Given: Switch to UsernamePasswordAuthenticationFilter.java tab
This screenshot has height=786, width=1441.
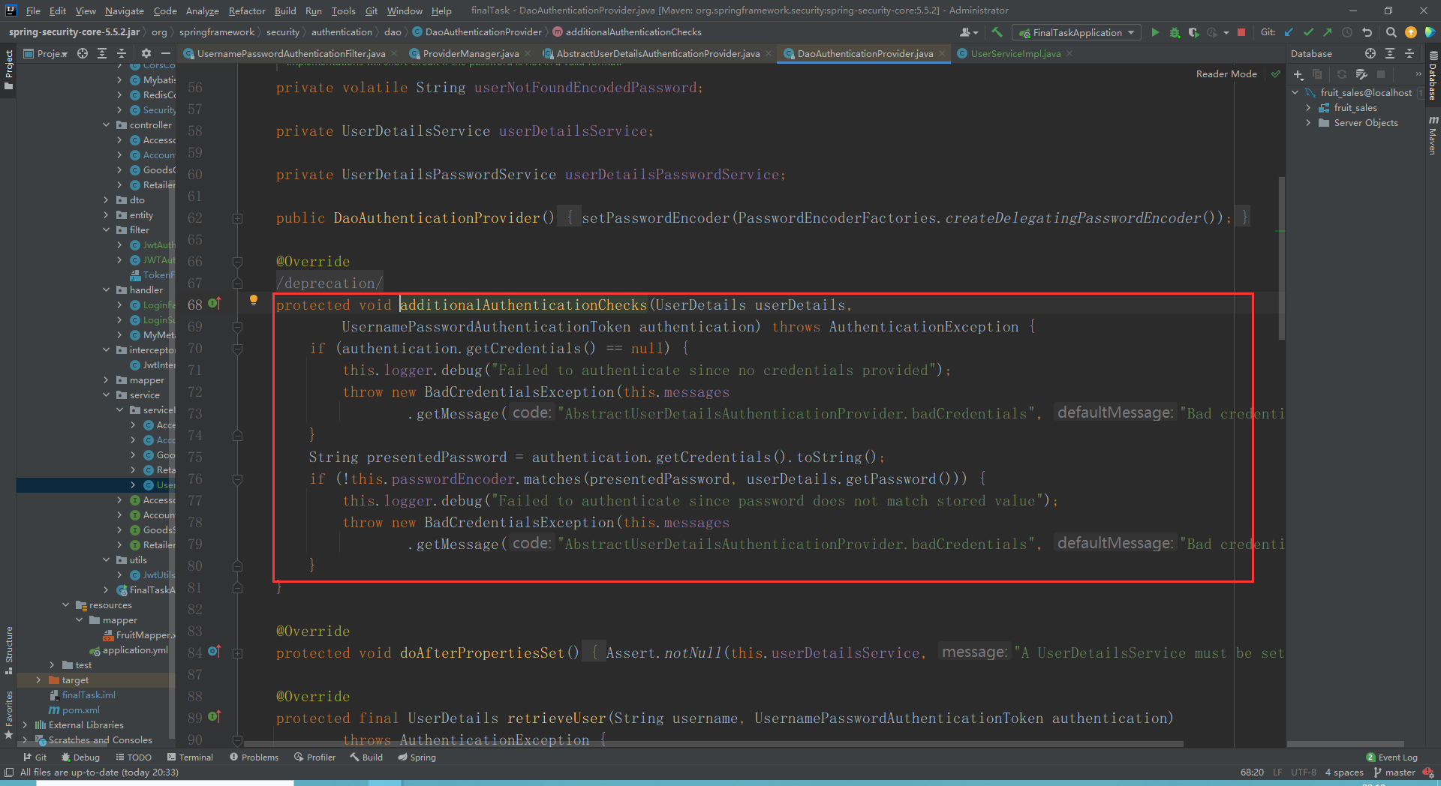Looking at the screenshot, I should (290, 53).
